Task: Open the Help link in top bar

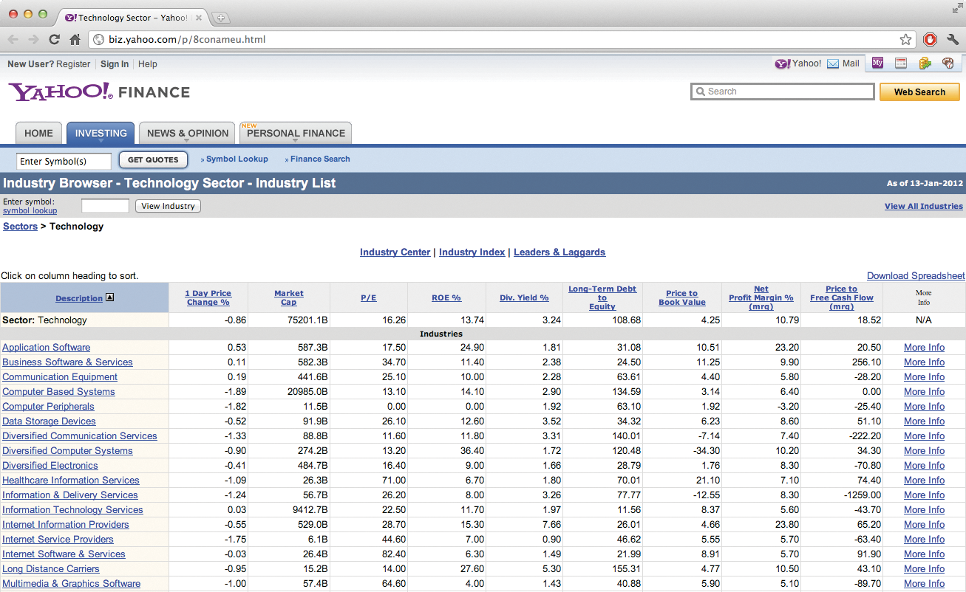Action: [x=148, y=64]
